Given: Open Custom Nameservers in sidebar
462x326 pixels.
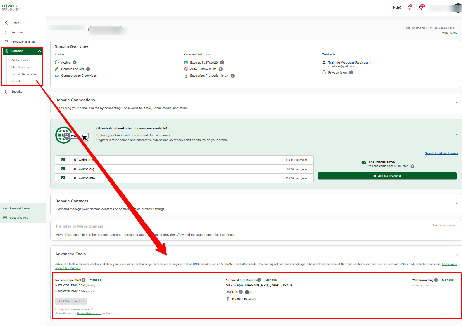Looking at the screenshot, I should [x=25, y=74].
